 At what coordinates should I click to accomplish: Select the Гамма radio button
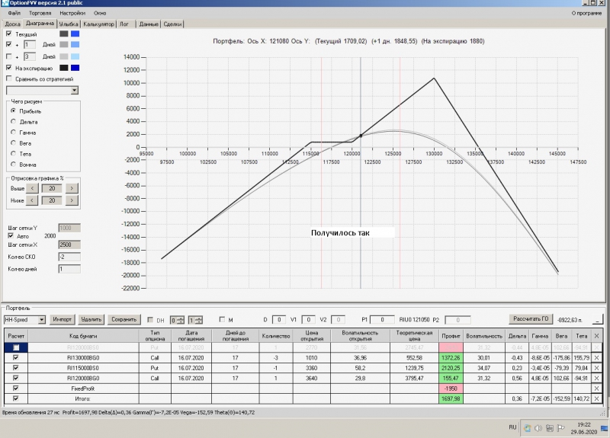click(13, 132)
